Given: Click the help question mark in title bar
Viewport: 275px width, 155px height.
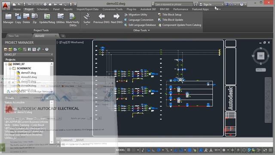Looking at the screenshot, I should [241, 4].
